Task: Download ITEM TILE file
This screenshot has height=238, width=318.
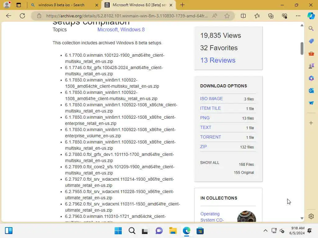Action: tap(210, 108)
